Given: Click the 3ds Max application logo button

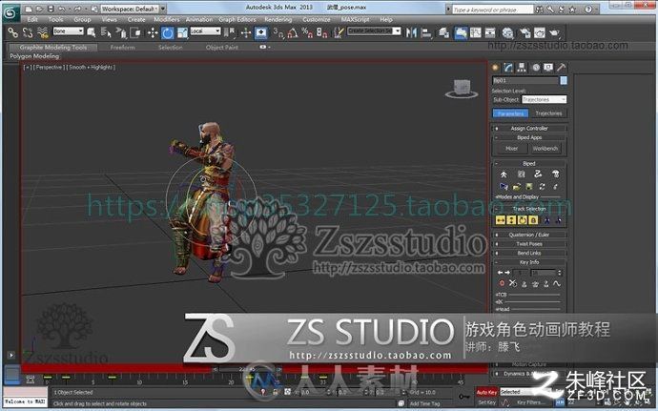Looking at the screenshot, I should coord(10,12).
